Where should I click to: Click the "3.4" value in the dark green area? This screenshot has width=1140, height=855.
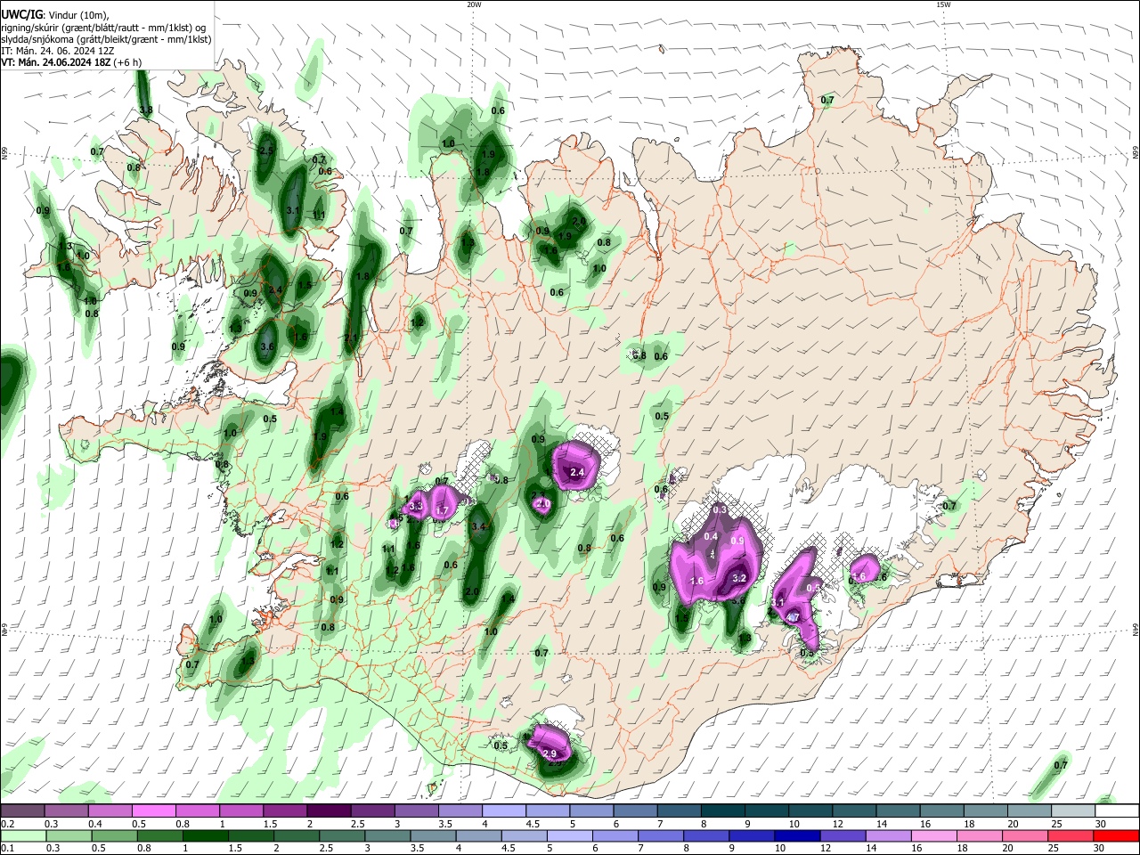(477, 527)
